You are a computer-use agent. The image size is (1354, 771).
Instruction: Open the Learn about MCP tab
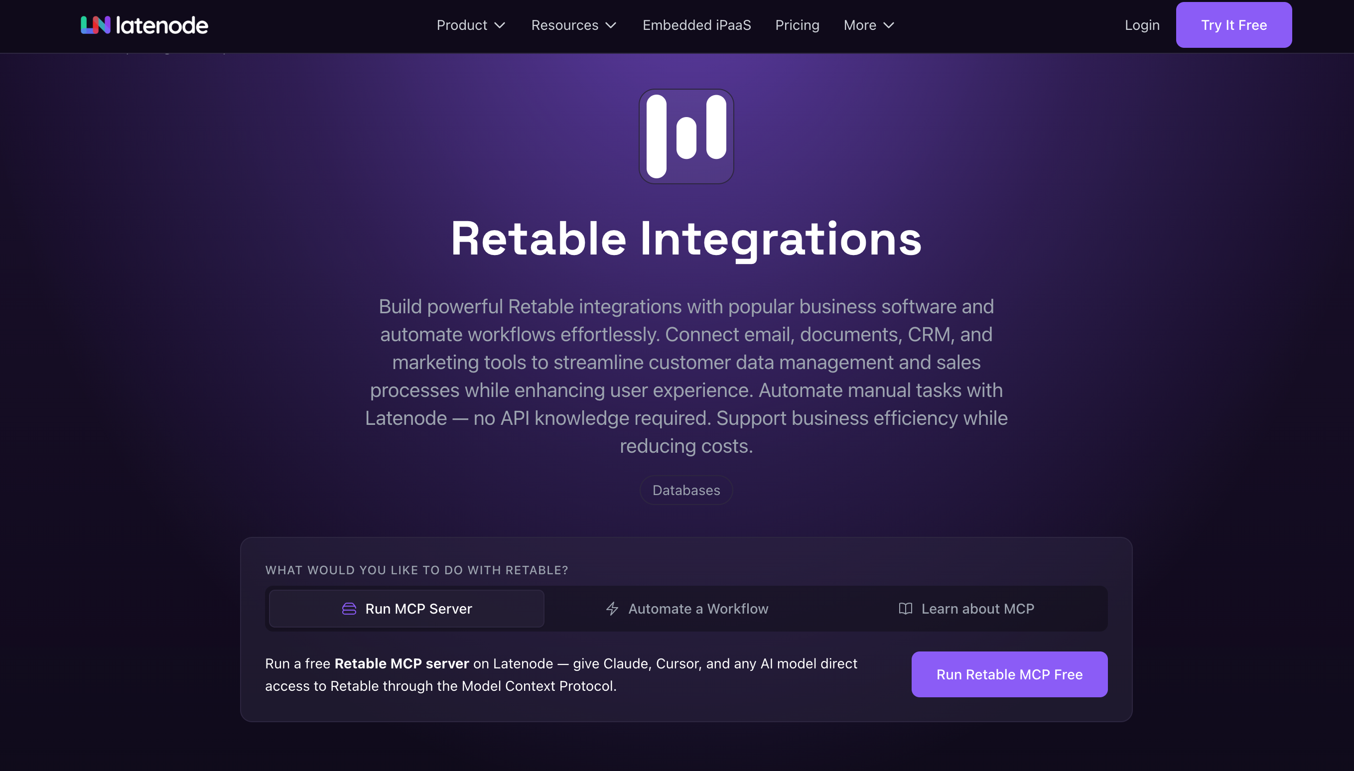click(977, 609)
